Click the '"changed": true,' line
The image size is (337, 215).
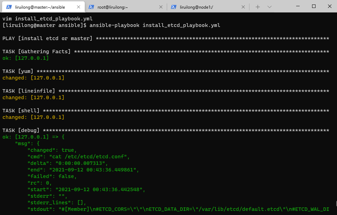(52, 150)
